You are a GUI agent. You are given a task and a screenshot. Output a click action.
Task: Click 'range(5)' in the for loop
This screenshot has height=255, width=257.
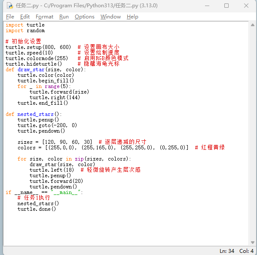coord(56,86)
